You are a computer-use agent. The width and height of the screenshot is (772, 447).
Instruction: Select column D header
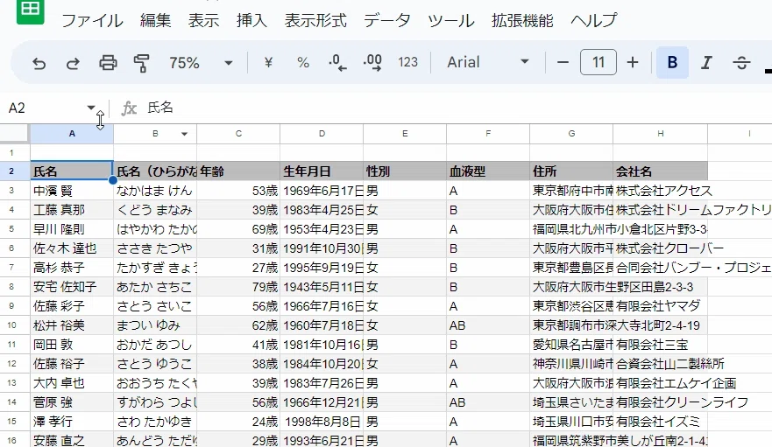(322, 134)
